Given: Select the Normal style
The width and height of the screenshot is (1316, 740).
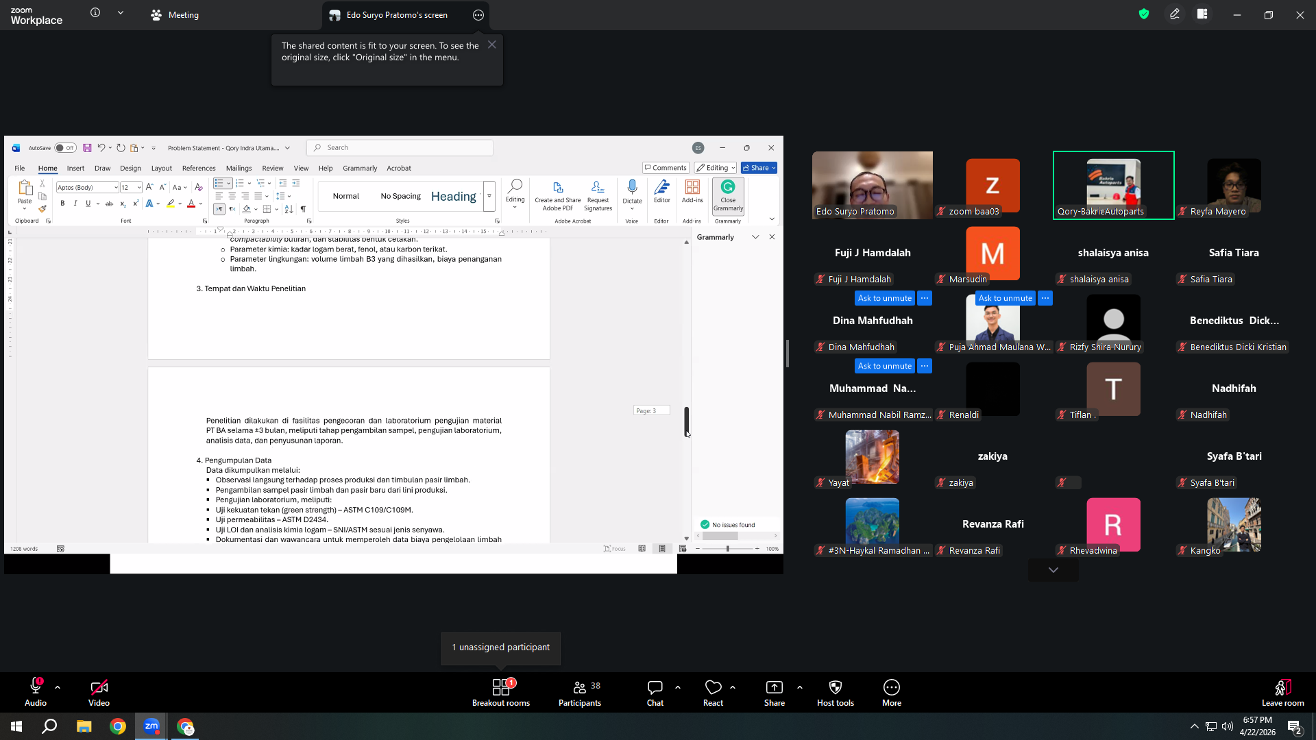Looking at the screenshot, I should (346, 197).
